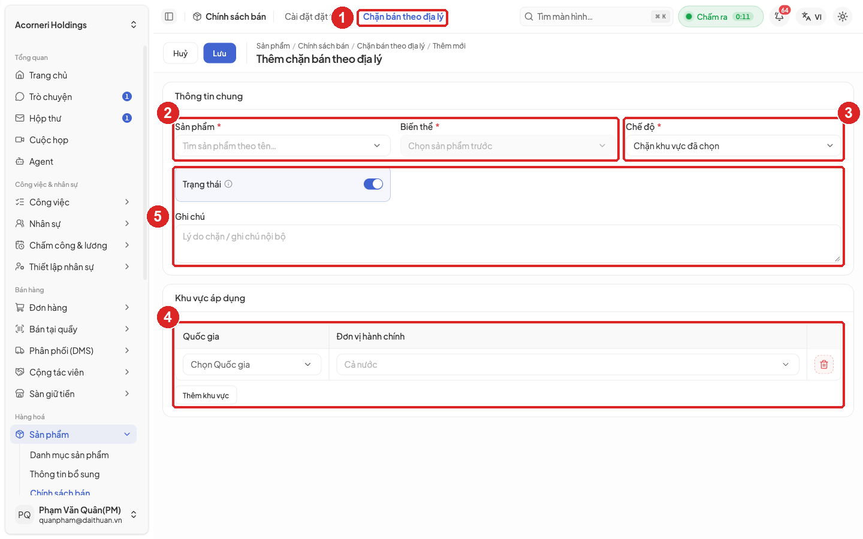Click the Chấm ra timer button
This screenshot has height=539, width=863.
pyautogui.click(x=720, y=17)
